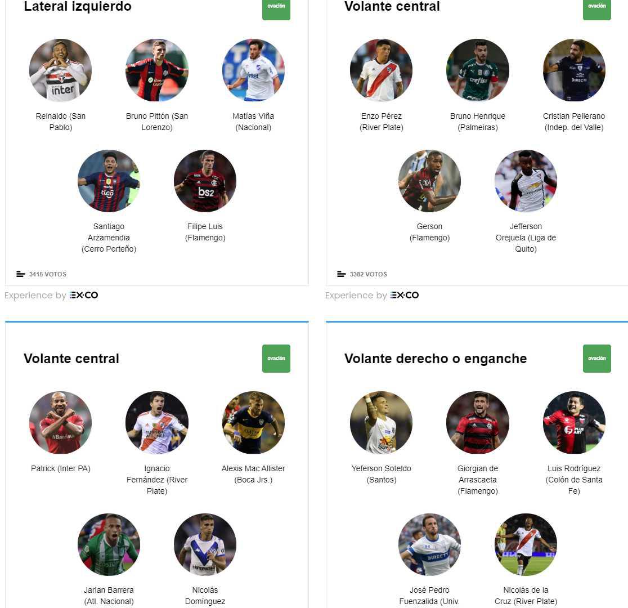
Task: Click the 3415 votos bars icon
Action: (20, 274)
